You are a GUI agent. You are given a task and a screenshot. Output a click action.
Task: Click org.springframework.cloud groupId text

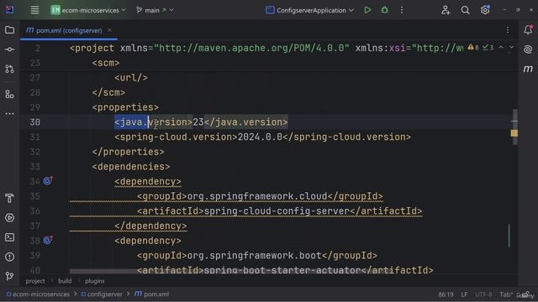pos(257,196)
